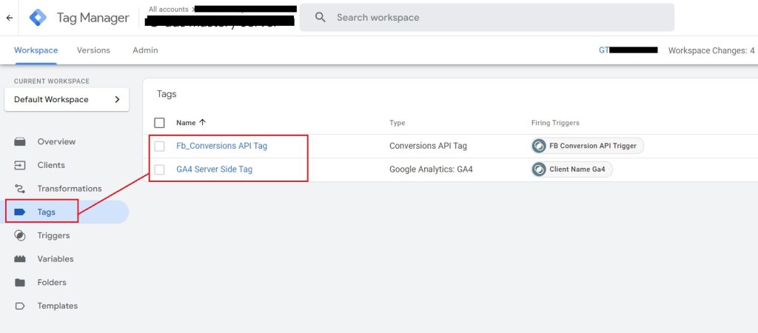758x333 pixels.
Task: Click the CURRENT WORKSPACE label
Action: [x=52, y=81]
